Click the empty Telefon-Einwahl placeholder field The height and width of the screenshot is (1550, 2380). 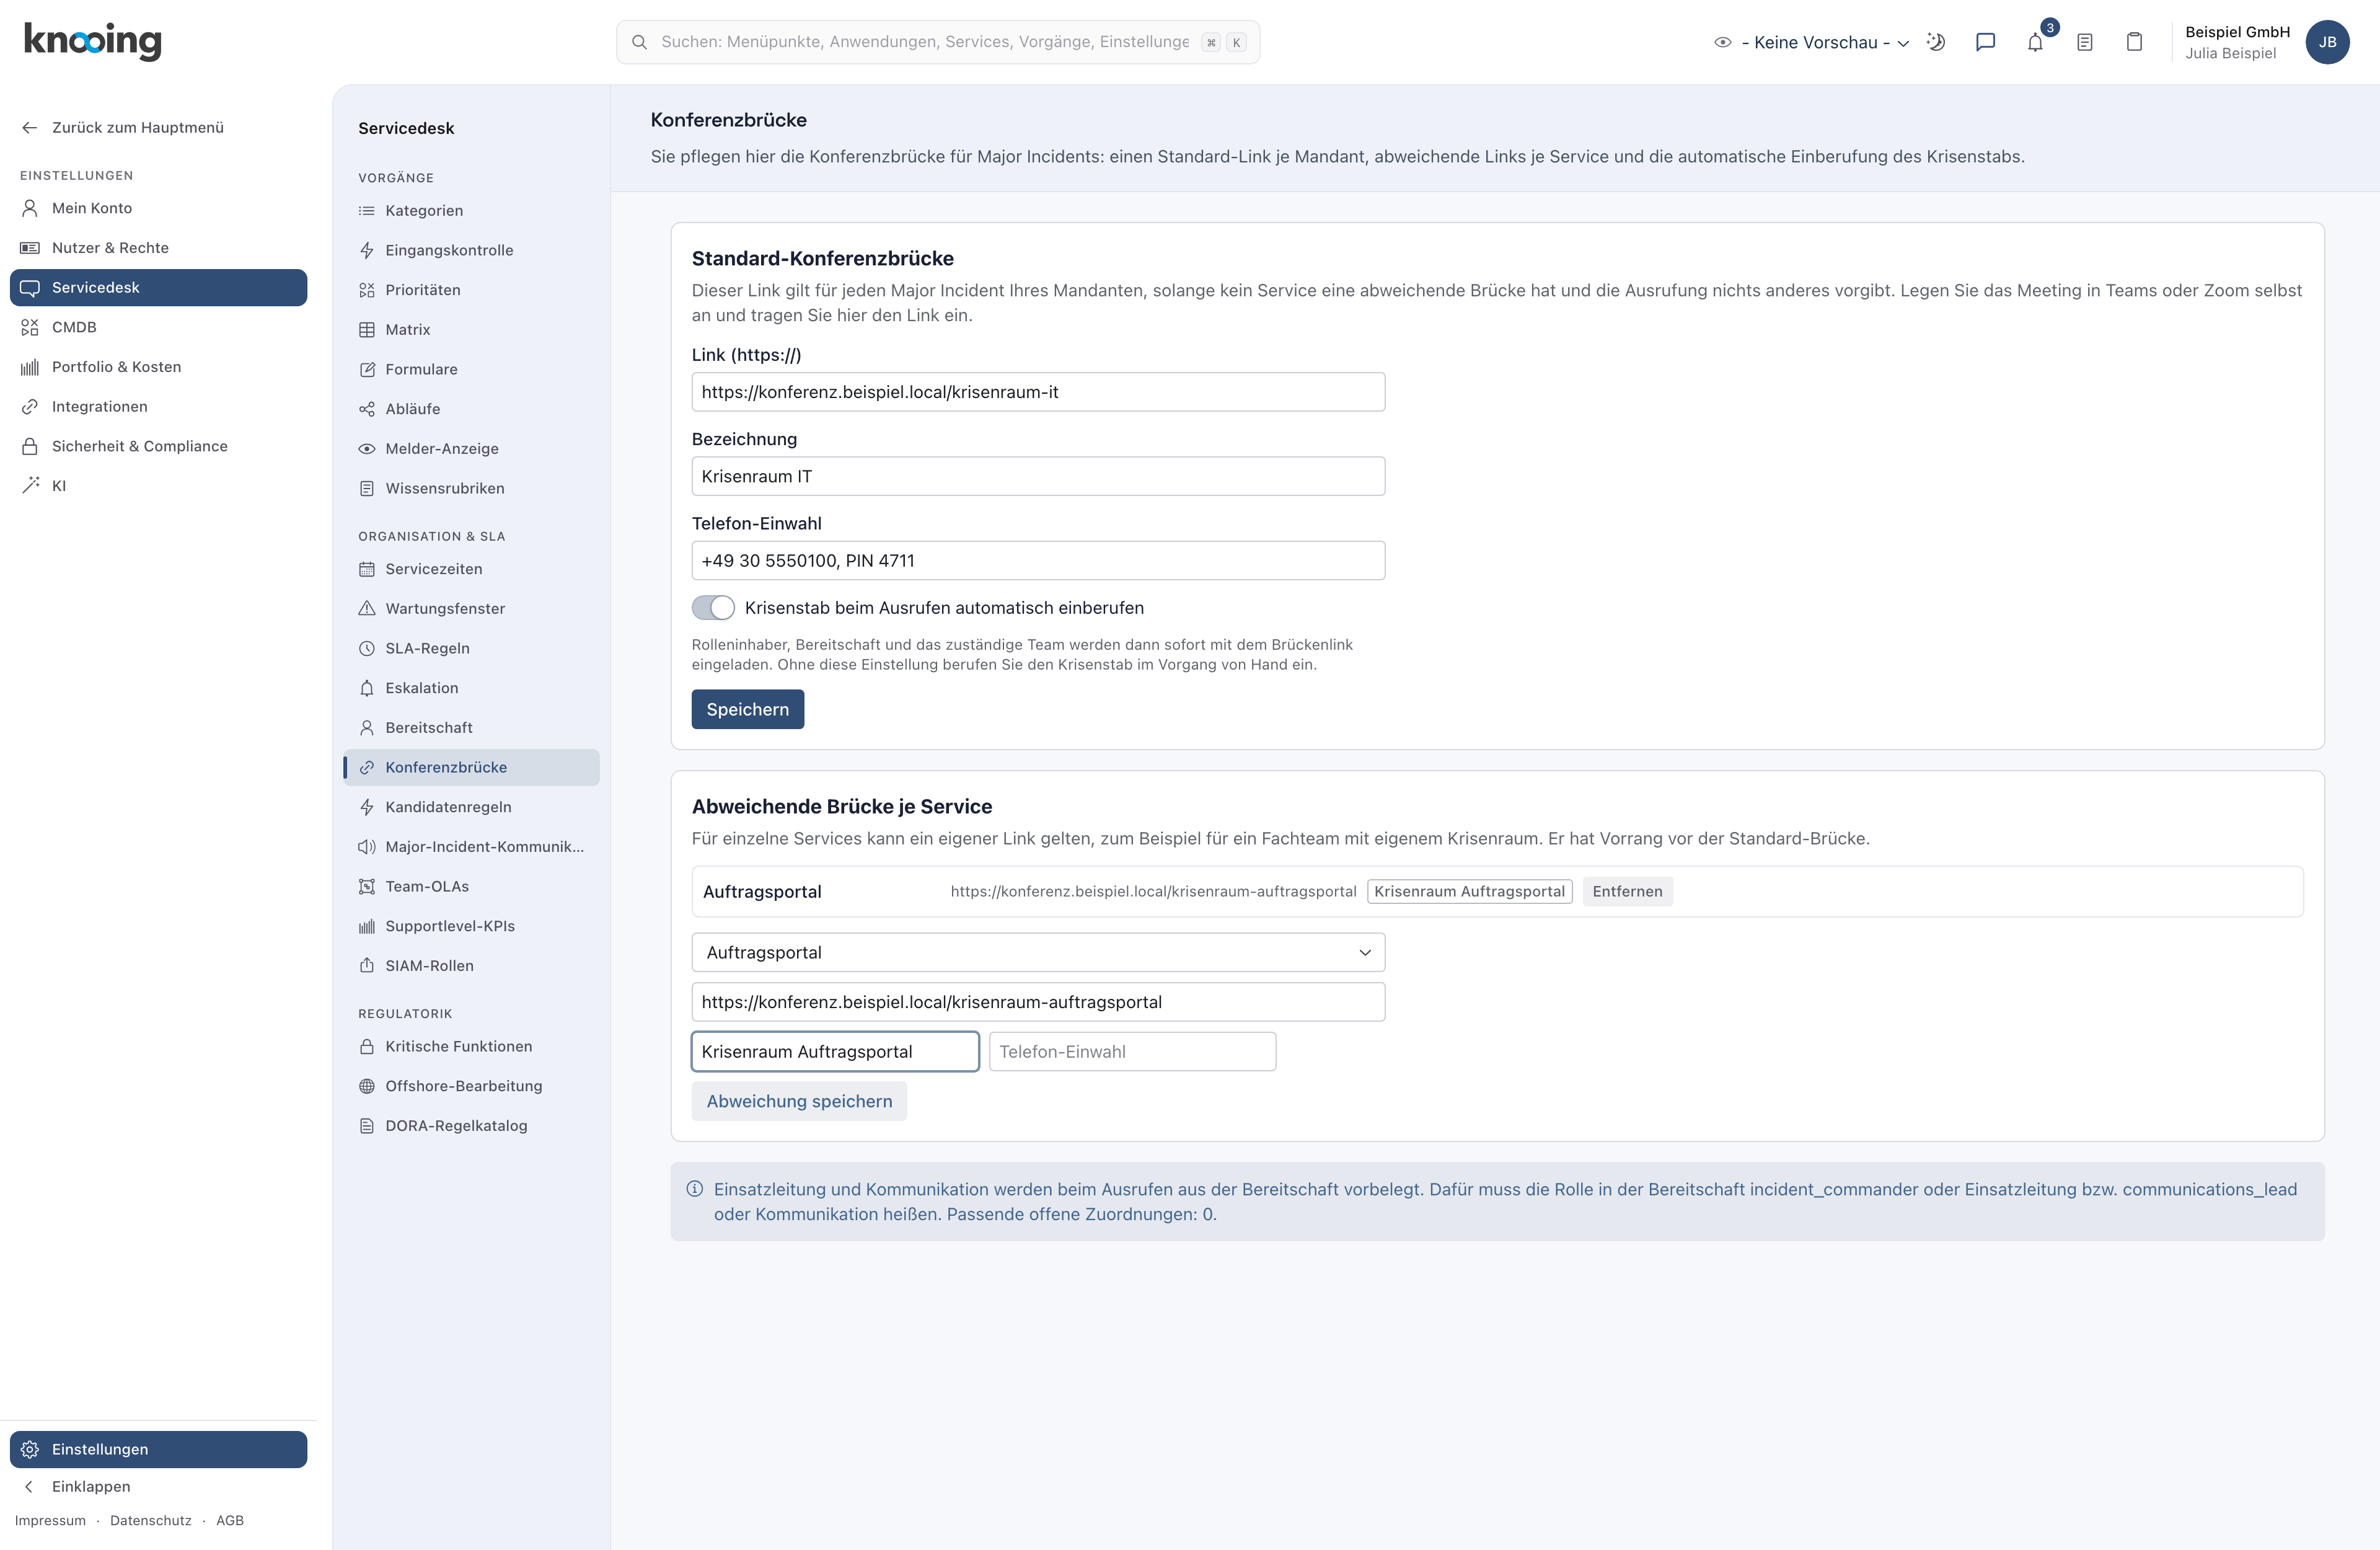(1132, 1052)
